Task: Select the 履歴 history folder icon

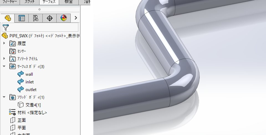Action: [x=12, y=43]
